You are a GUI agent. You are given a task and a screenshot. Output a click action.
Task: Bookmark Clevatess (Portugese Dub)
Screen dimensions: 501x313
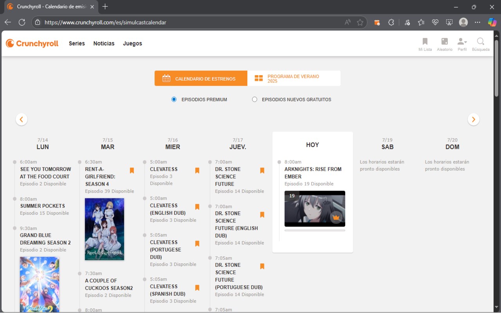197,244
